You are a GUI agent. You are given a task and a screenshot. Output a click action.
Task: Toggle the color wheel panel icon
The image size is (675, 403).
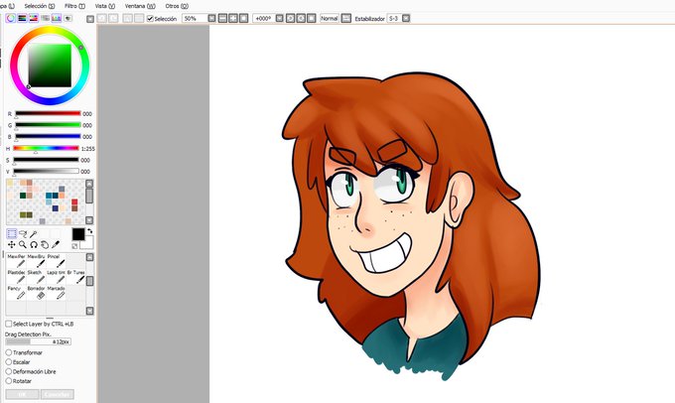click(x=10, y=18)
